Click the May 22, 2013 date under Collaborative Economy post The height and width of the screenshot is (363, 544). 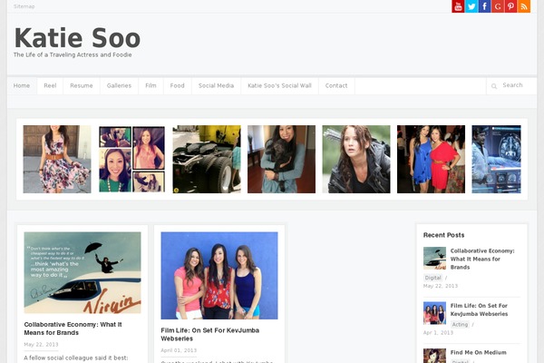coord(41,345)
